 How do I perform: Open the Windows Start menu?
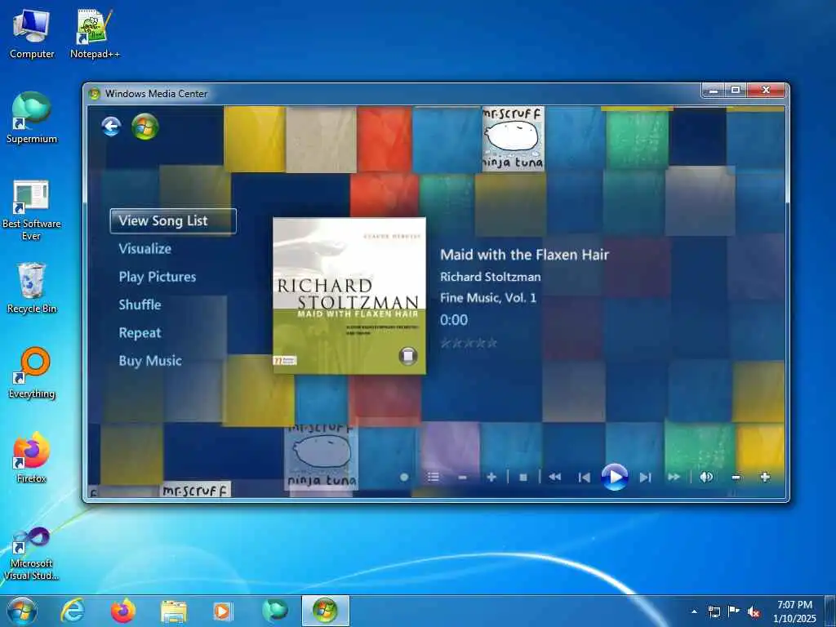(22, 611)
